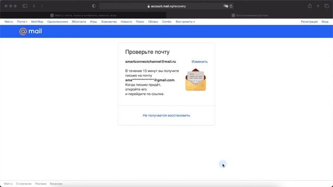Expand the Почта dropdown in navigation
The image size is (333, 187).
[x=22, y=22]
